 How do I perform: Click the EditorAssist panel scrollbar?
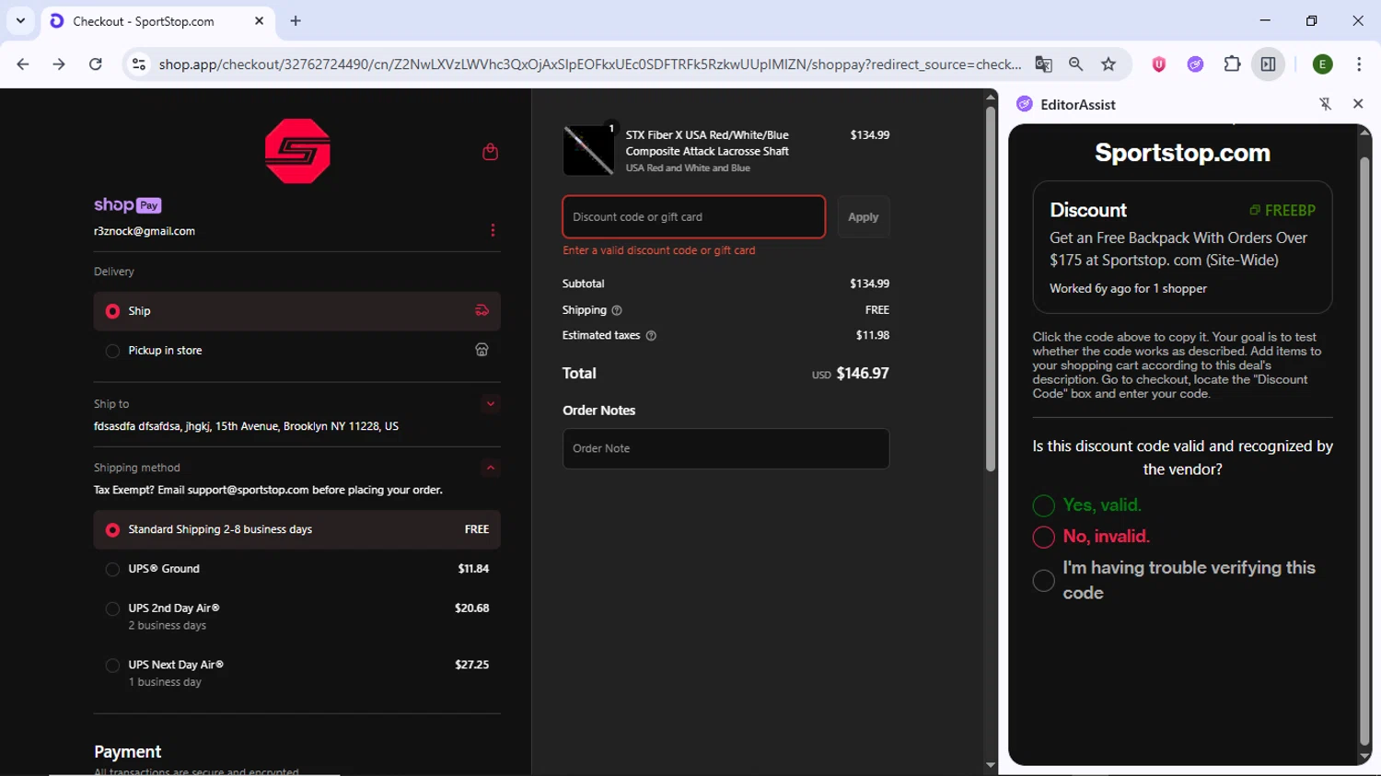(x=1364, y=451)
